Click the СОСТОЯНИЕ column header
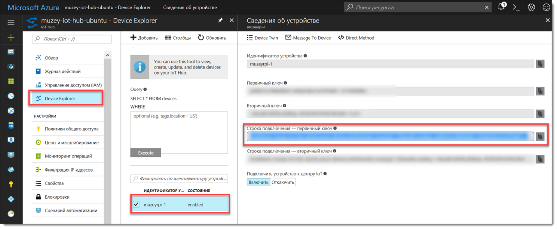Viewport: 557px width, 229px height. tap(199, 191)
